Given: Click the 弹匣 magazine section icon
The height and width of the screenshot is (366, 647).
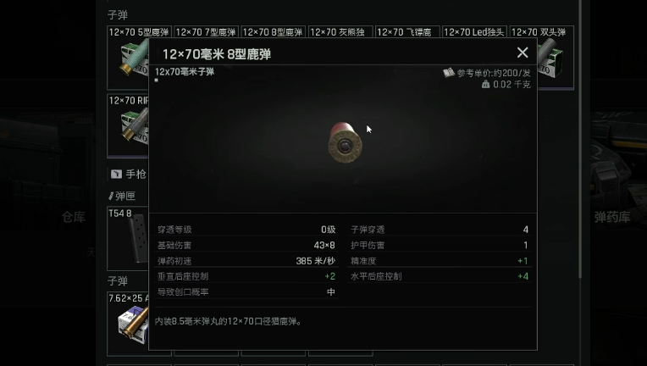Looking at the screenshot, I should pos(111,196).
